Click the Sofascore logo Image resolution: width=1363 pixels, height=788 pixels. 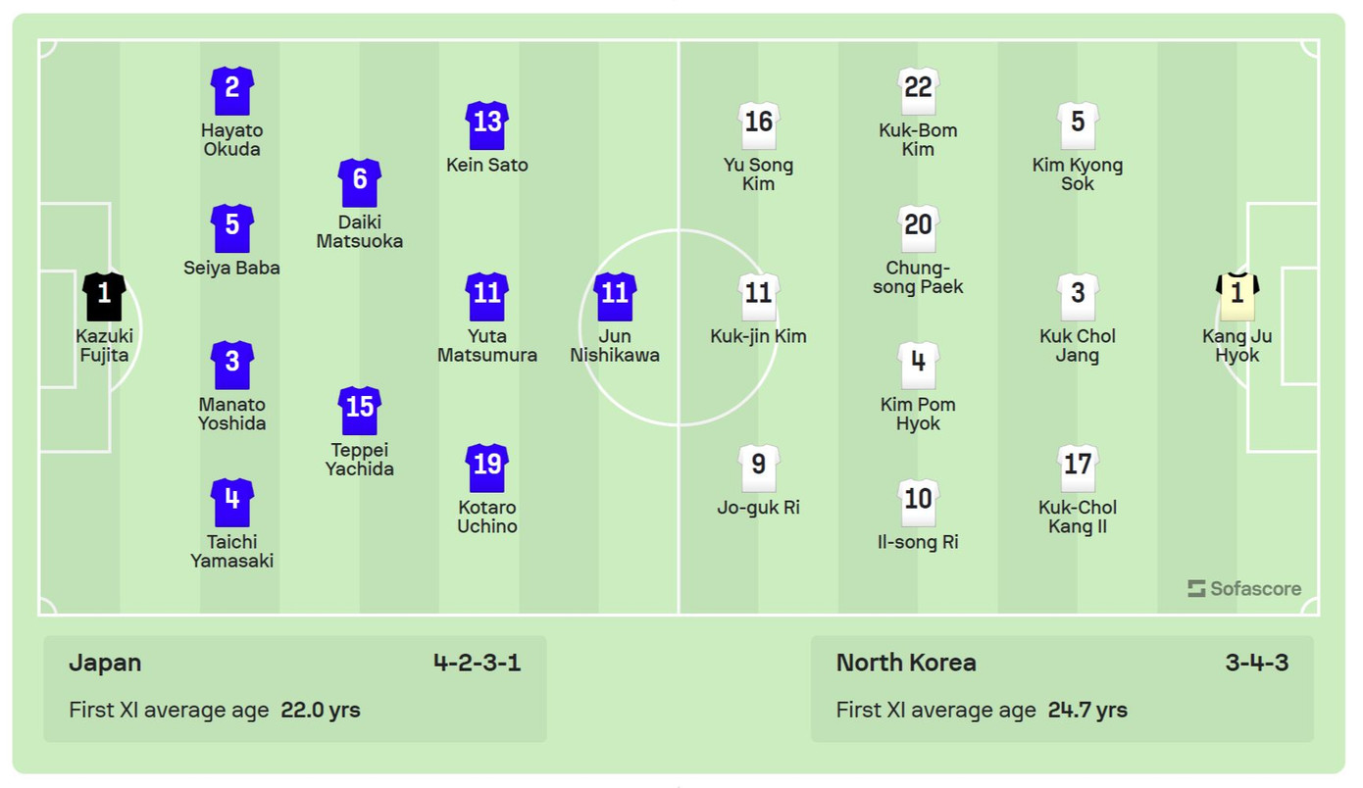[x=1244, y=588]
